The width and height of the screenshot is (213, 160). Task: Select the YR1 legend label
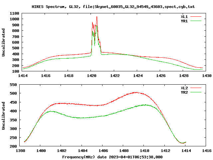(x=184, y=21)
